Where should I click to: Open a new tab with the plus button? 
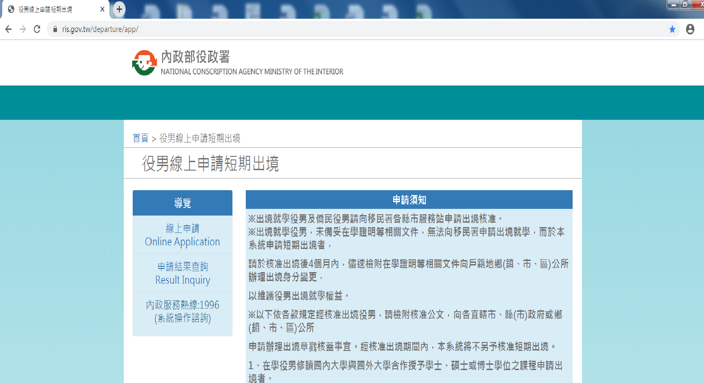pyautogui.click(x=119, y=9)
